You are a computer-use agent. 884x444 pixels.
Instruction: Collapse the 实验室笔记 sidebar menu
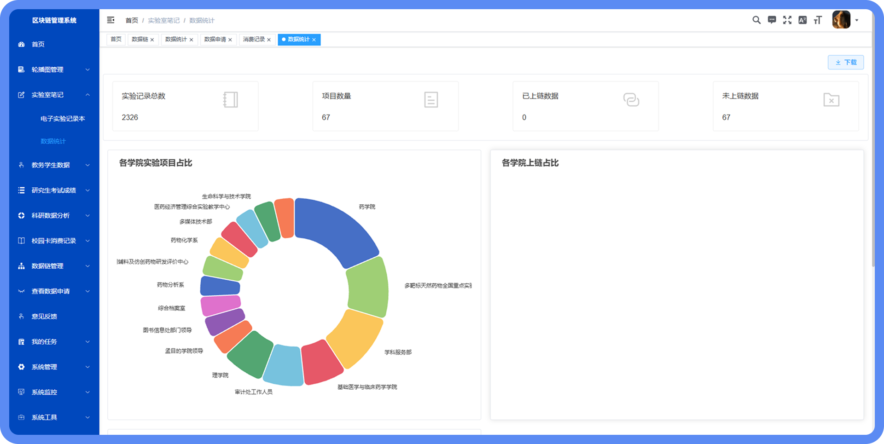pyautogui.click(x=54, y=95)
